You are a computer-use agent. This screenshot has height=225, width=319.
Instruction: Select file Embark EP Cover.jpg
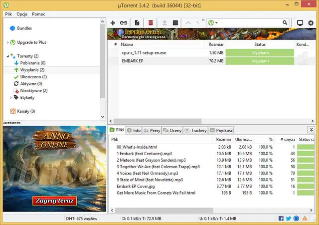pyautogui.click(x=136, y=186)
